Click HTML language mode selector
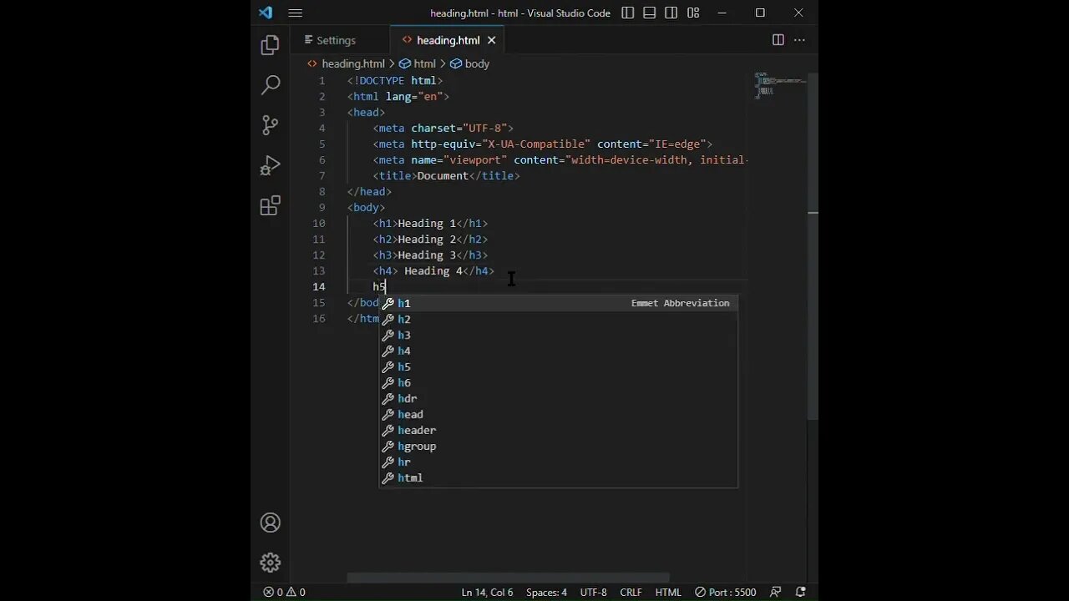Screen dimensions: 1069x601 tap(668, 592)
